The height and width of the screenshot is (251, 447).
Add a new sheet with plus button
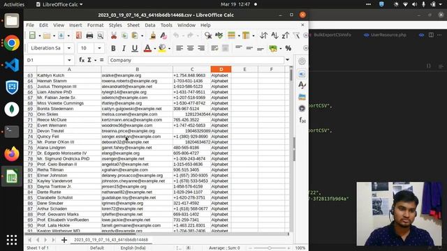64,240
